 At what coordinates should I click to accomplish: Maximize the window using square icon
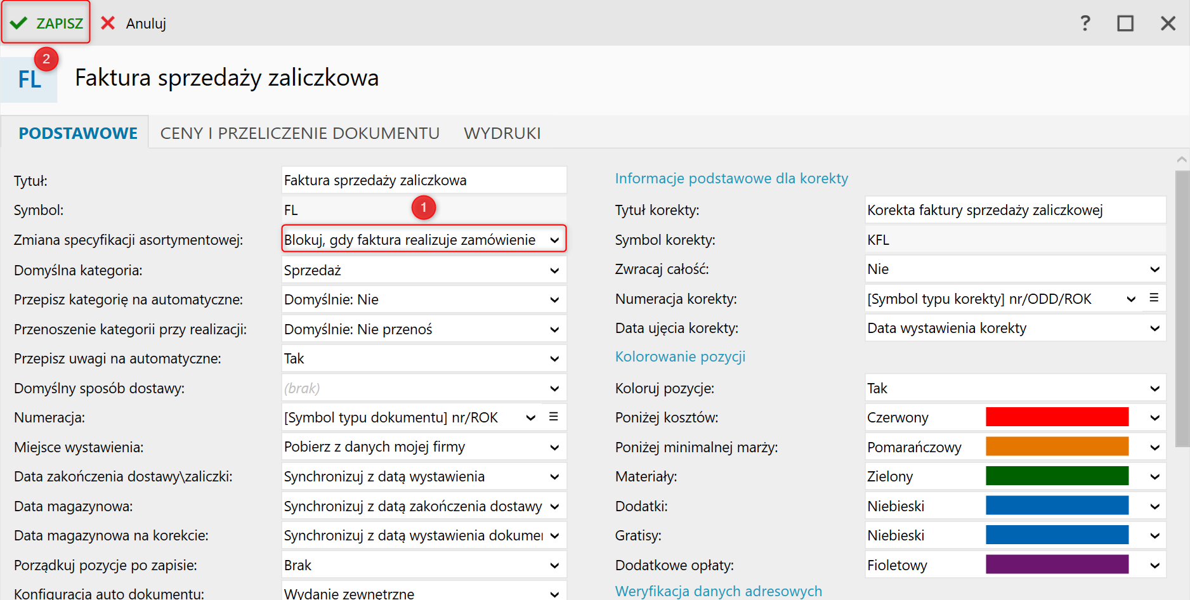(x=1125, y=23)
